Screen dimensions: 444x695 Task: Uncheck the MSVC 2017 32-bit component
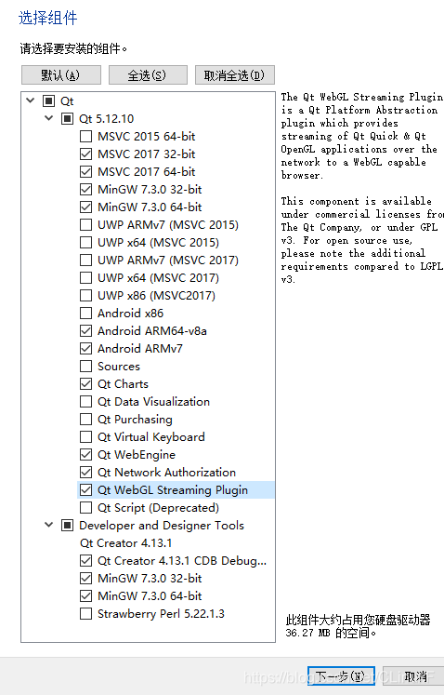(x=85, y=154)
